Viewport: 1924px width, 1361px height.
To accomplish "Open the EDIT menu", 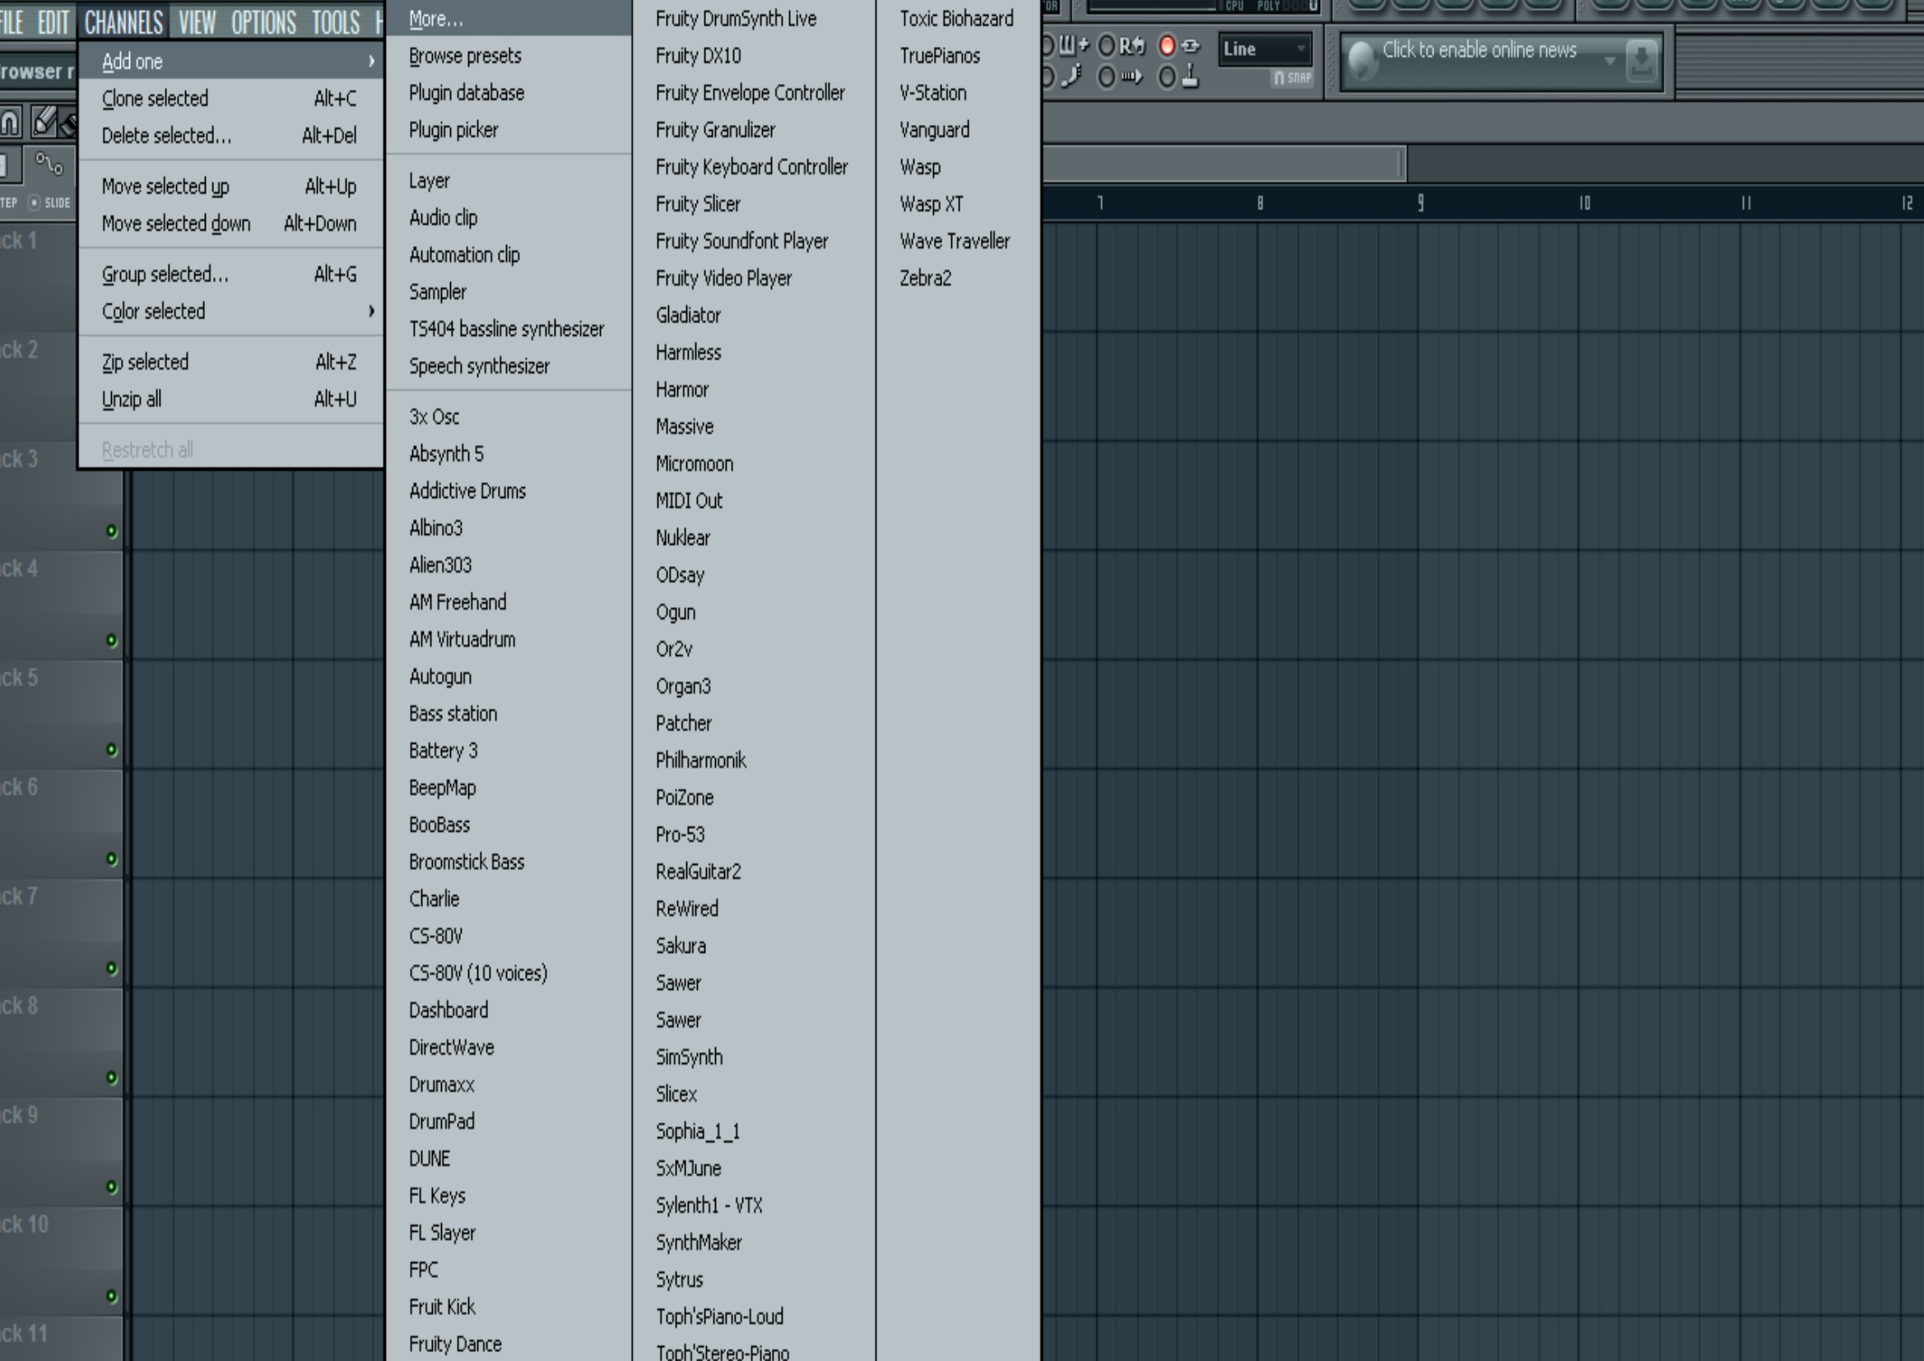I will pos(53,22).
